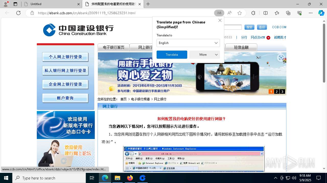Viewport: 327px width, 183px height.
Task: Close the translate popup with X
Action: pos(220,20)
